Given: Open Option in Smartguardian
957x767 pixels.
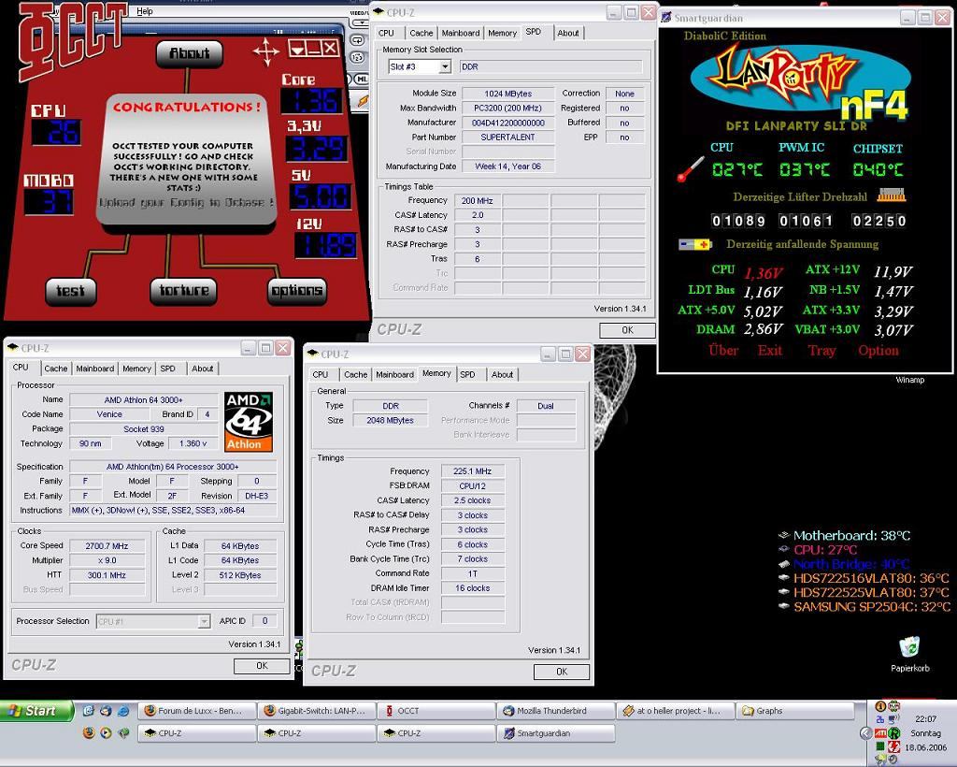Looking at the screenshot, I should pos(878,351).
